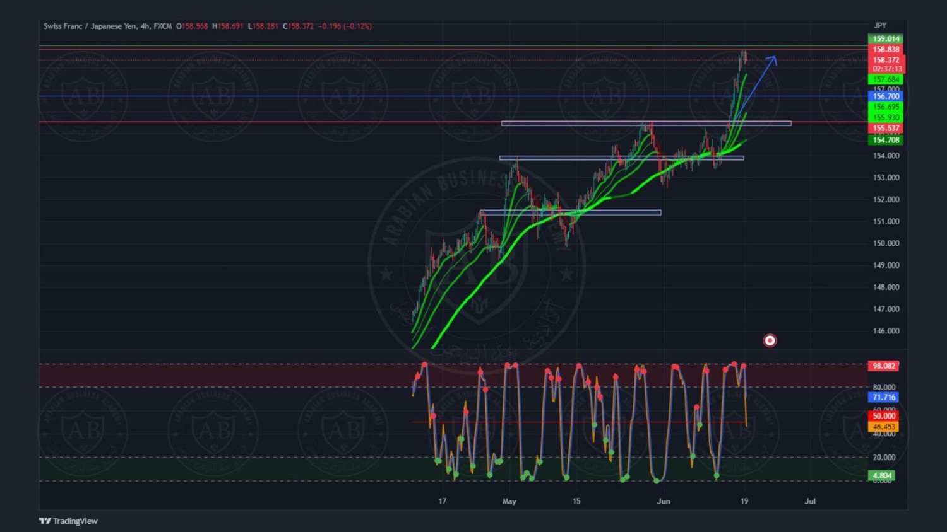947x532 pixels.
Task: Select the lowest white rectangle near 151.000
Action: [570, 212]
